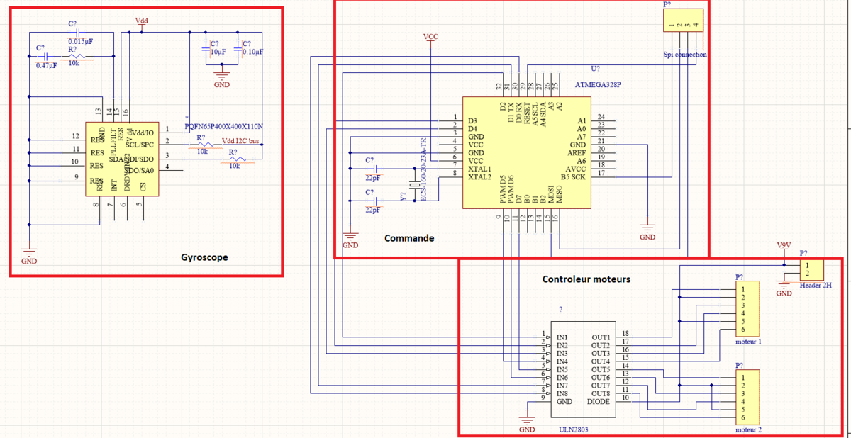This screenshot has height=438, width=851.
Task: Click the gyroscope IC component
Action: coord(122,159)
